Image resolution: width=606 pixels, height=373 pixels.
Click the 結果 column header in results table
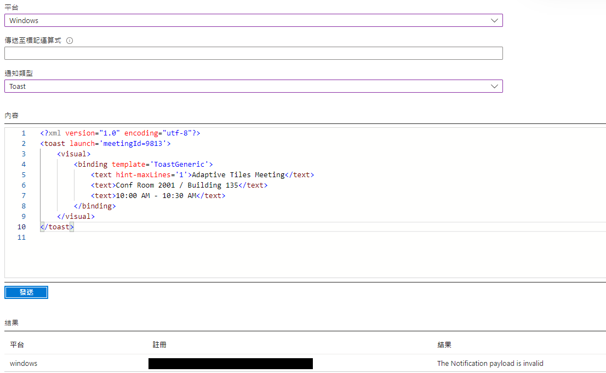[x=444, y=345]
